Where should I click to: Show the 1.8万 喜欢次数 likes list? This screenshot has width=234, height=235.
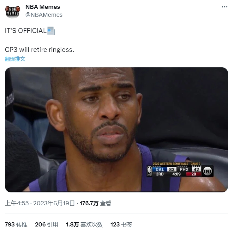(x=84, y=225)
